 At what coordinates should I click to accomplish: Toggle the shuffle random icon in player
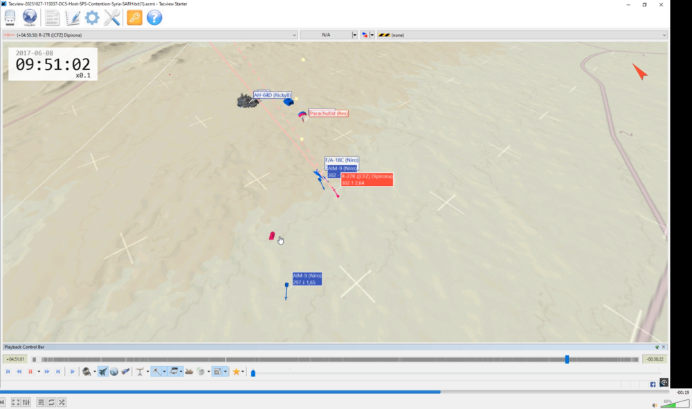click(x=62, y=402)
